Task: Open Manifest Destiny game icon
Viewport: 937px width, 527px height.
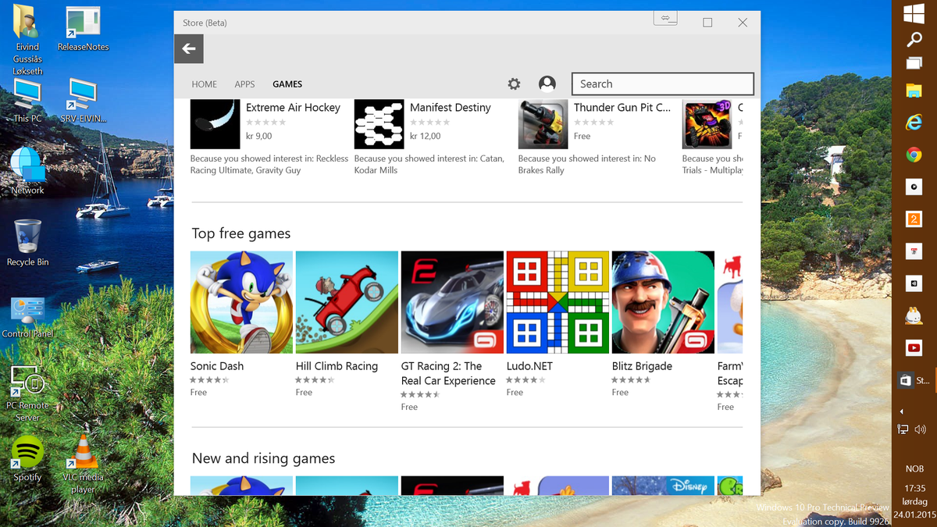Action: [379, 124]
